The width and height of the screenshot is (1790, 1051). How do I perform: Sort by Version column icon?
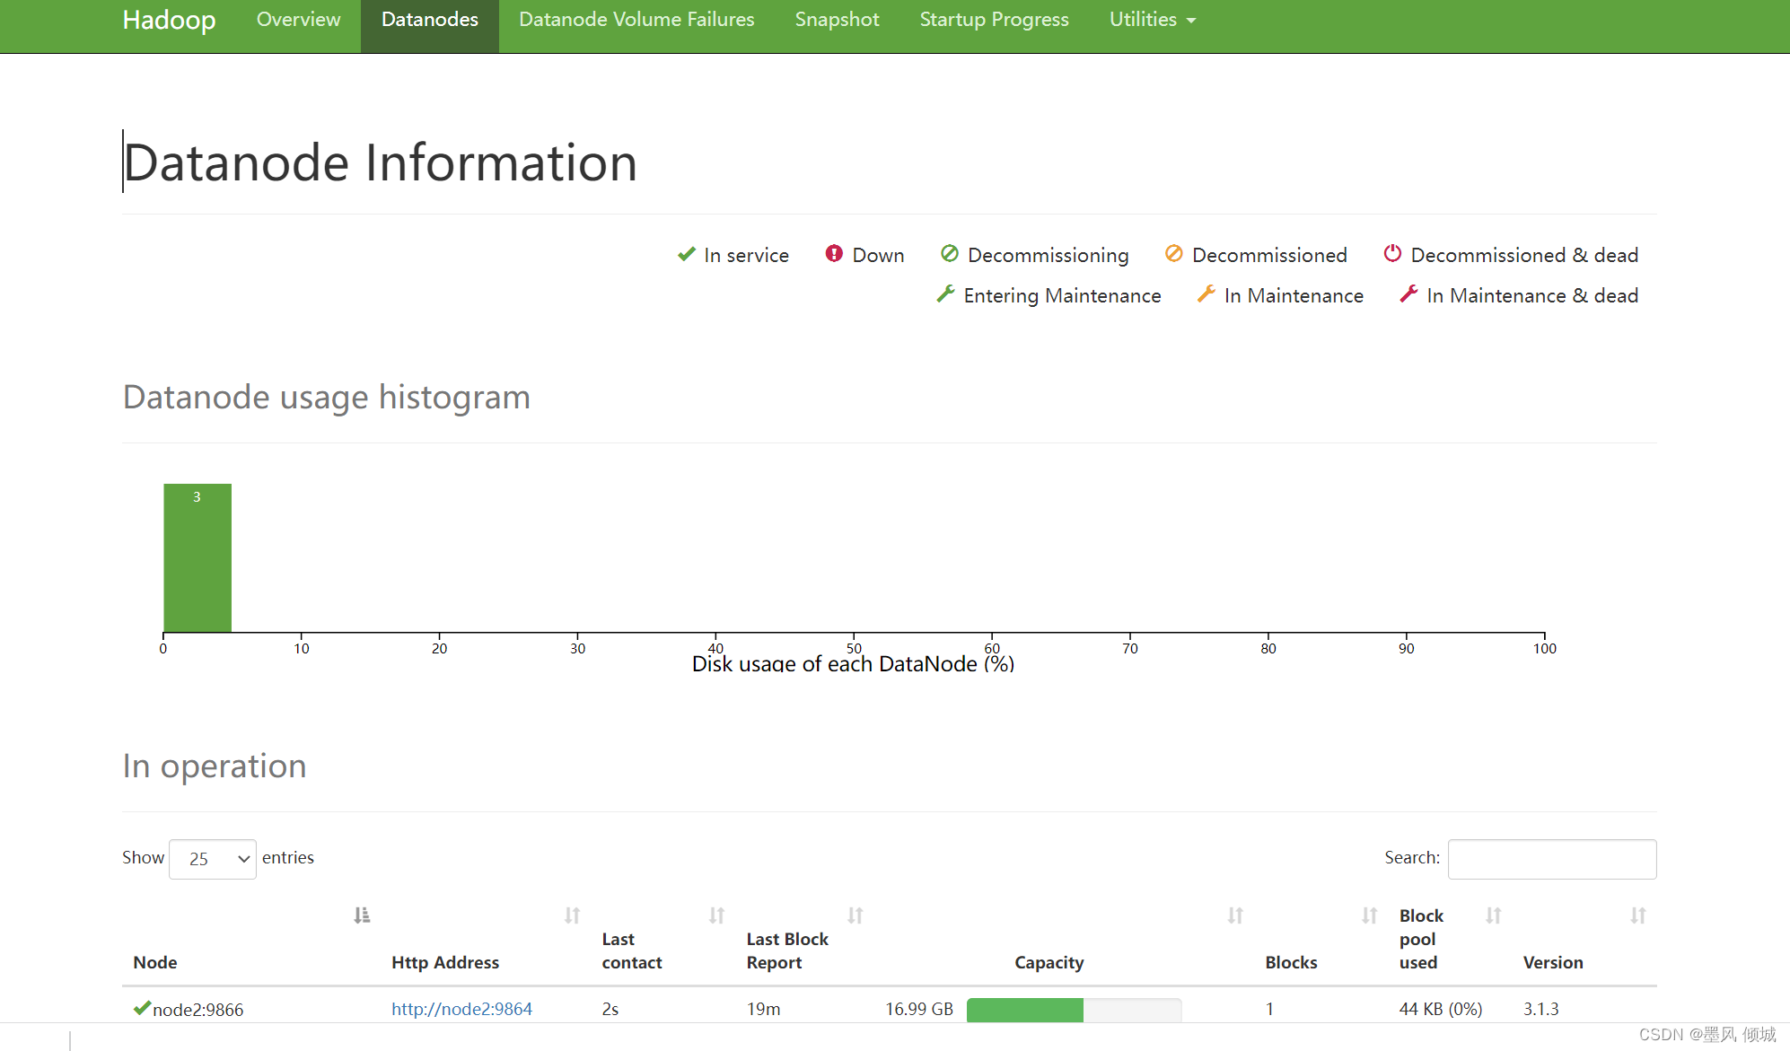pos(1638,915)
